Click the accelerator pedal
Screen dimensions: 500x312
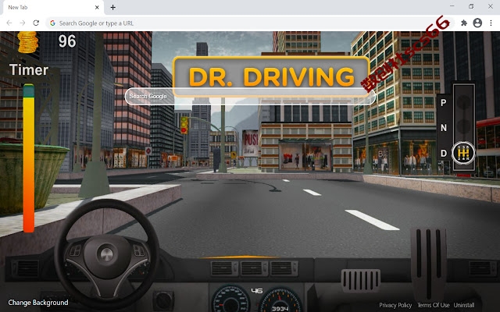[x=428, y=264]
